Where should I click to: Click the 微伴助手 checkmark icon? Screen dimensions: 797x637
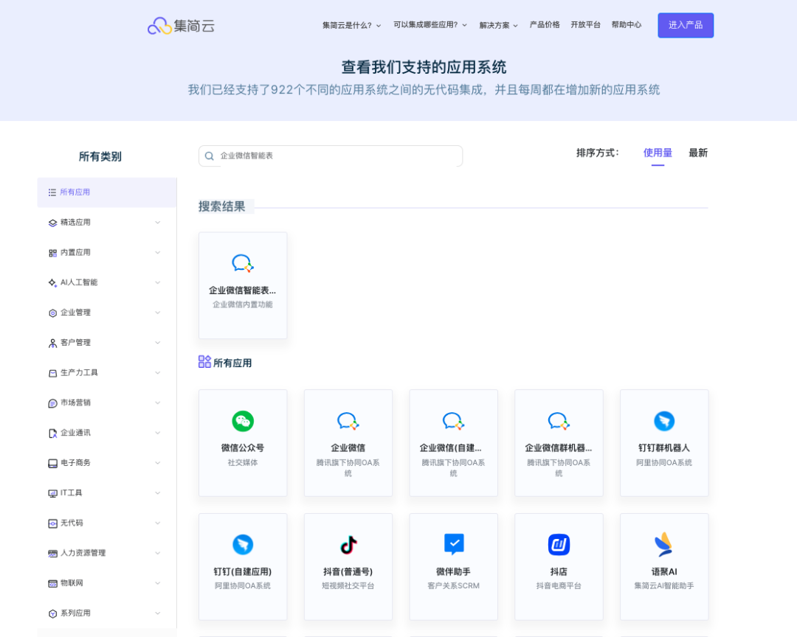(x=453, y=544)
